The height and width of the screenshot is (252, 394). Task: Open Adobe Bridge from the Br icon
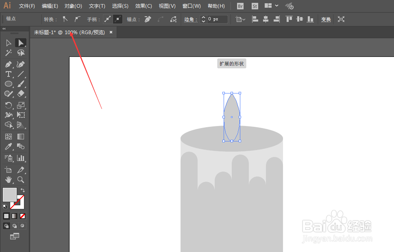240,6
